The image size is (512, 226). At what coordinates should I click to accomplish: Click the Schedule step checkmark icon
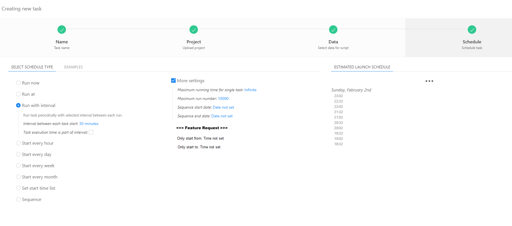(472, 30)
